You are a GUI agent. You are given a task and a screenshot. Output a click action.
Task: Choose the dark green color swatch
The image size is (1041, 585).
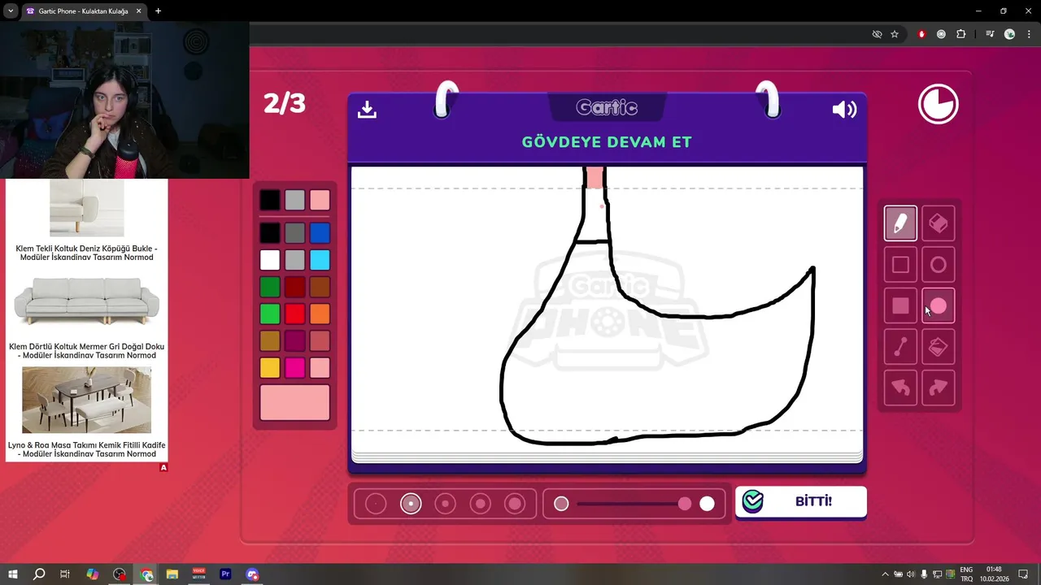point(270,287)
